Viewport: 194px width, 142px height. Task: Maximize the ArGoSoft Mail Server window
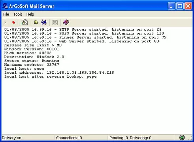tap(180, 6)
